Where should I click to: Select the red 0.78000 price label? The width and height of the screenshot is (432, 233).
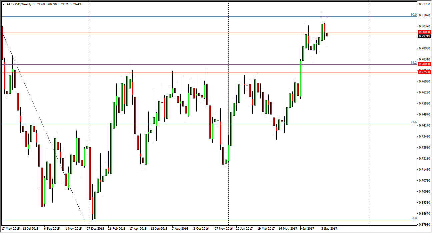point(424,64)
